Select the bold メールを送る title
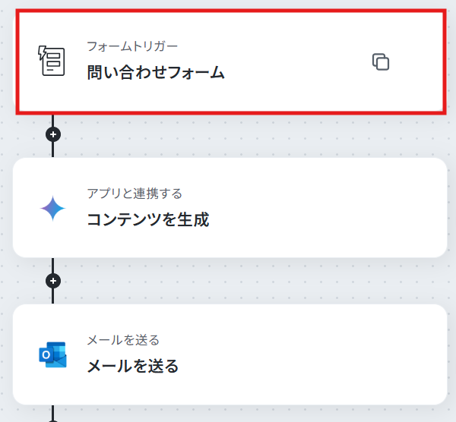Screen dimensions: 456x422 [132, 366]
